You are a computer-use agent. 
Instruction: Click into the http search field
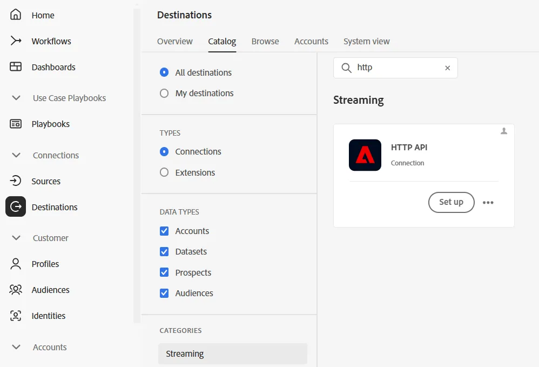coord(395,68)
